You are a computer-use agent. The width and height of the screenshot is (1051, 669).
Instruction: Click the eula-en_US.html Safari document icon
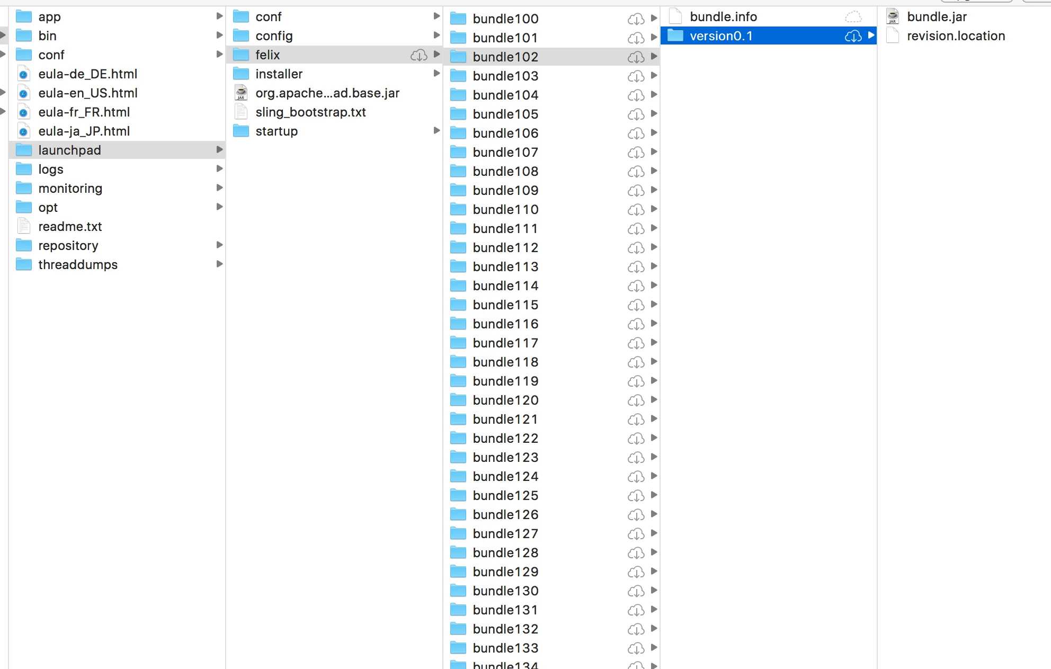pos(24,93)
